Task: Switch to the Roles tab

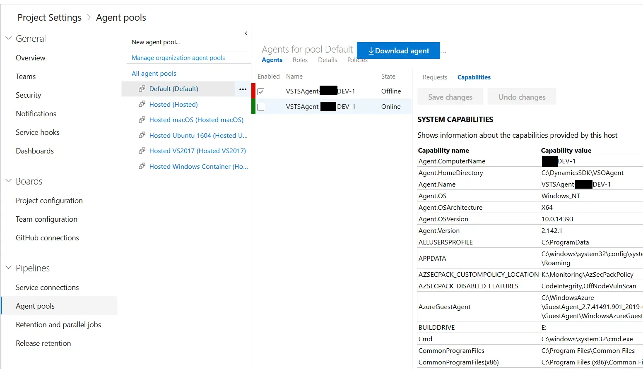Action: [x=300, y=60]
